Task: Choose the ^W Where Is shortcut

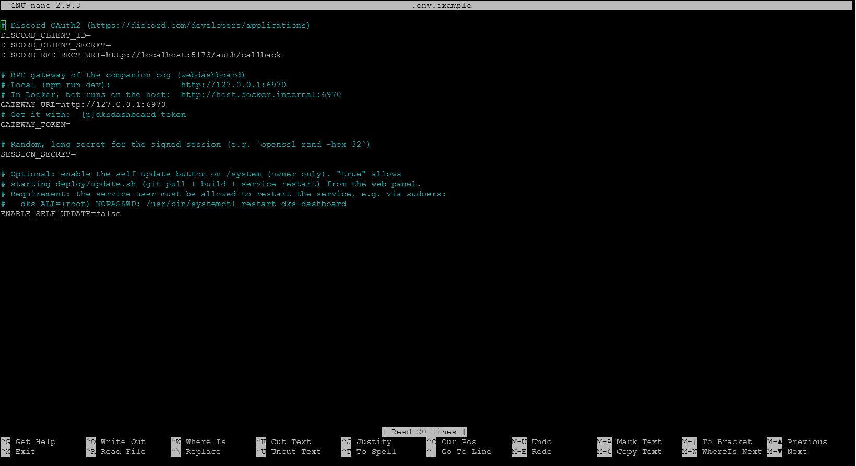Action: [x=199, y=442]
